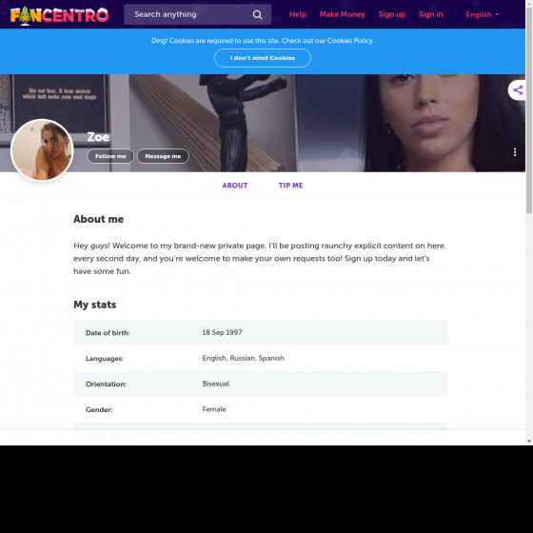Viewport: 533px width, 533px height.
Task: Open the Make Money link
Action: (342, 14)
